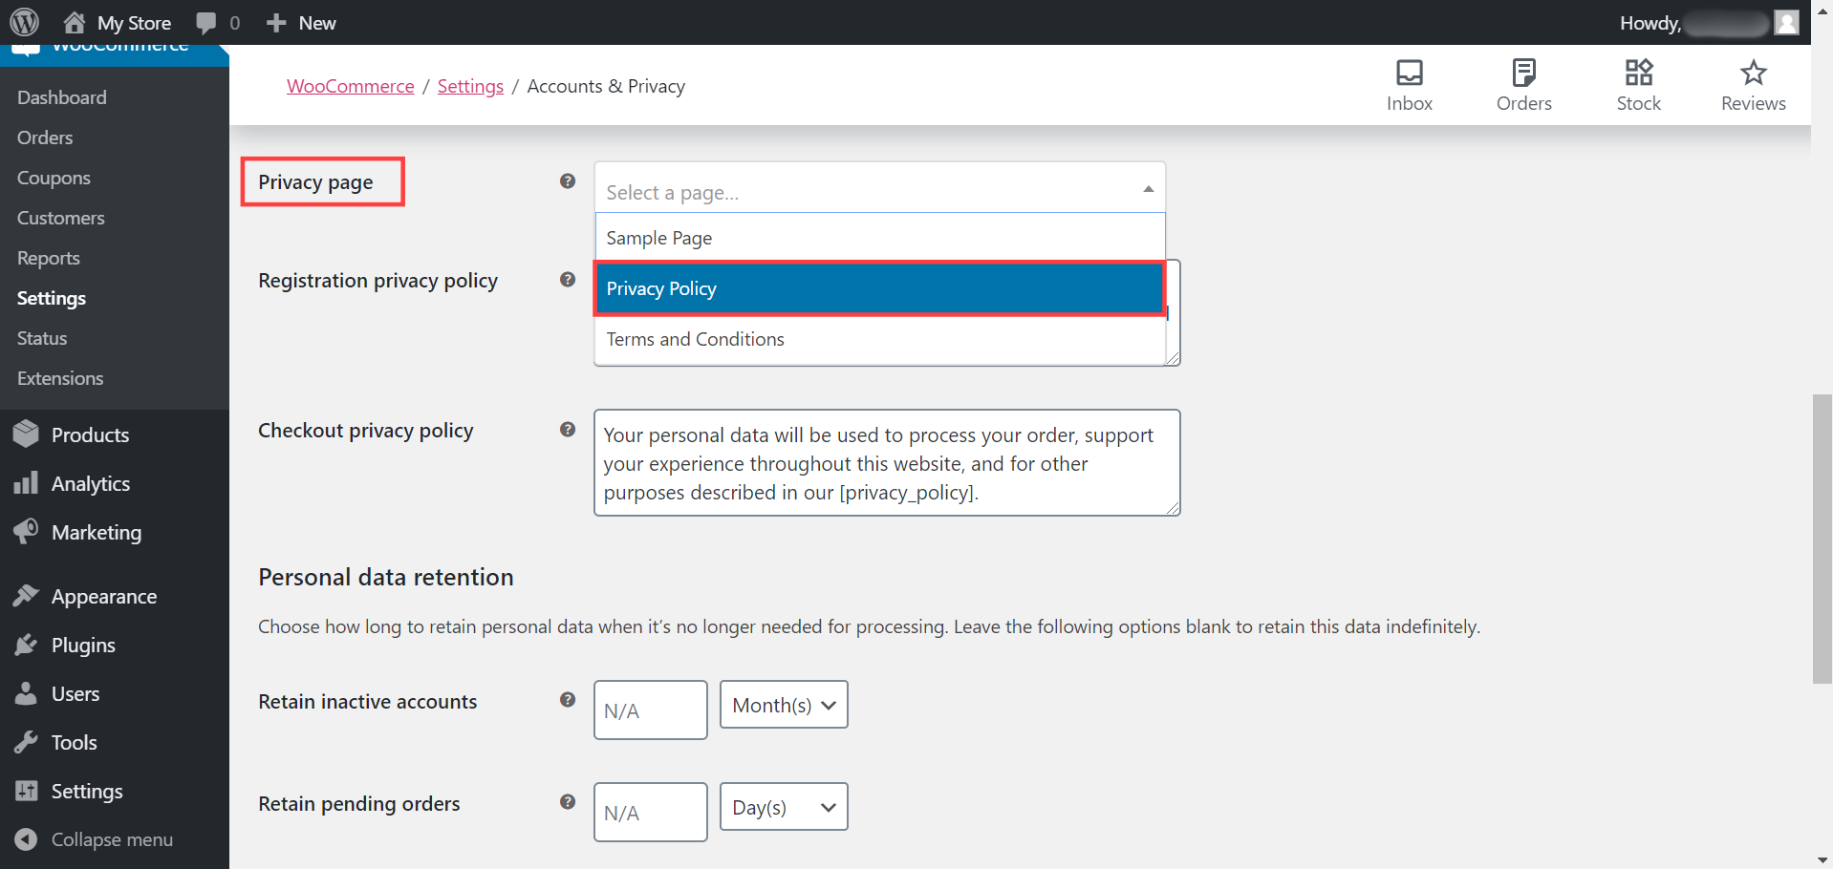Open the Stock activity icon
Viewport: 1833px width, 869px height.
1639,73
